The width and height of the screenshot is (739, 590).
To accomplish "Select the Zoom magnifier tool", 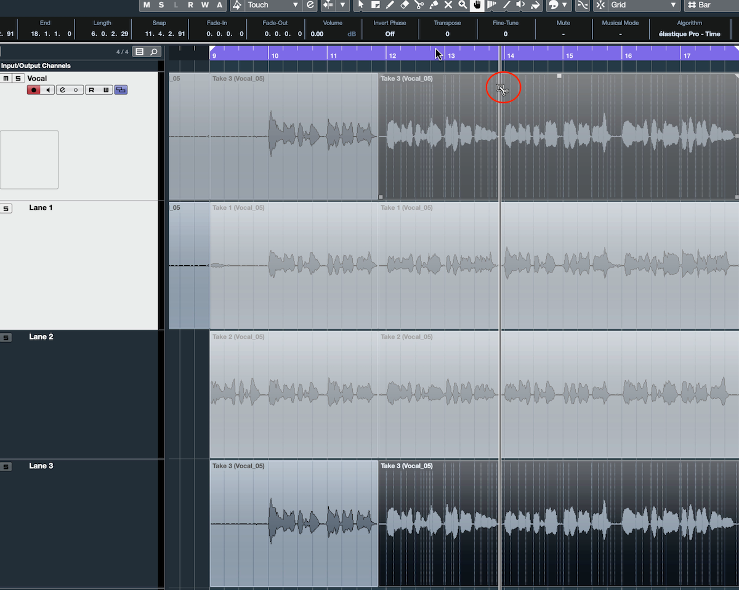I will point(462,5).
